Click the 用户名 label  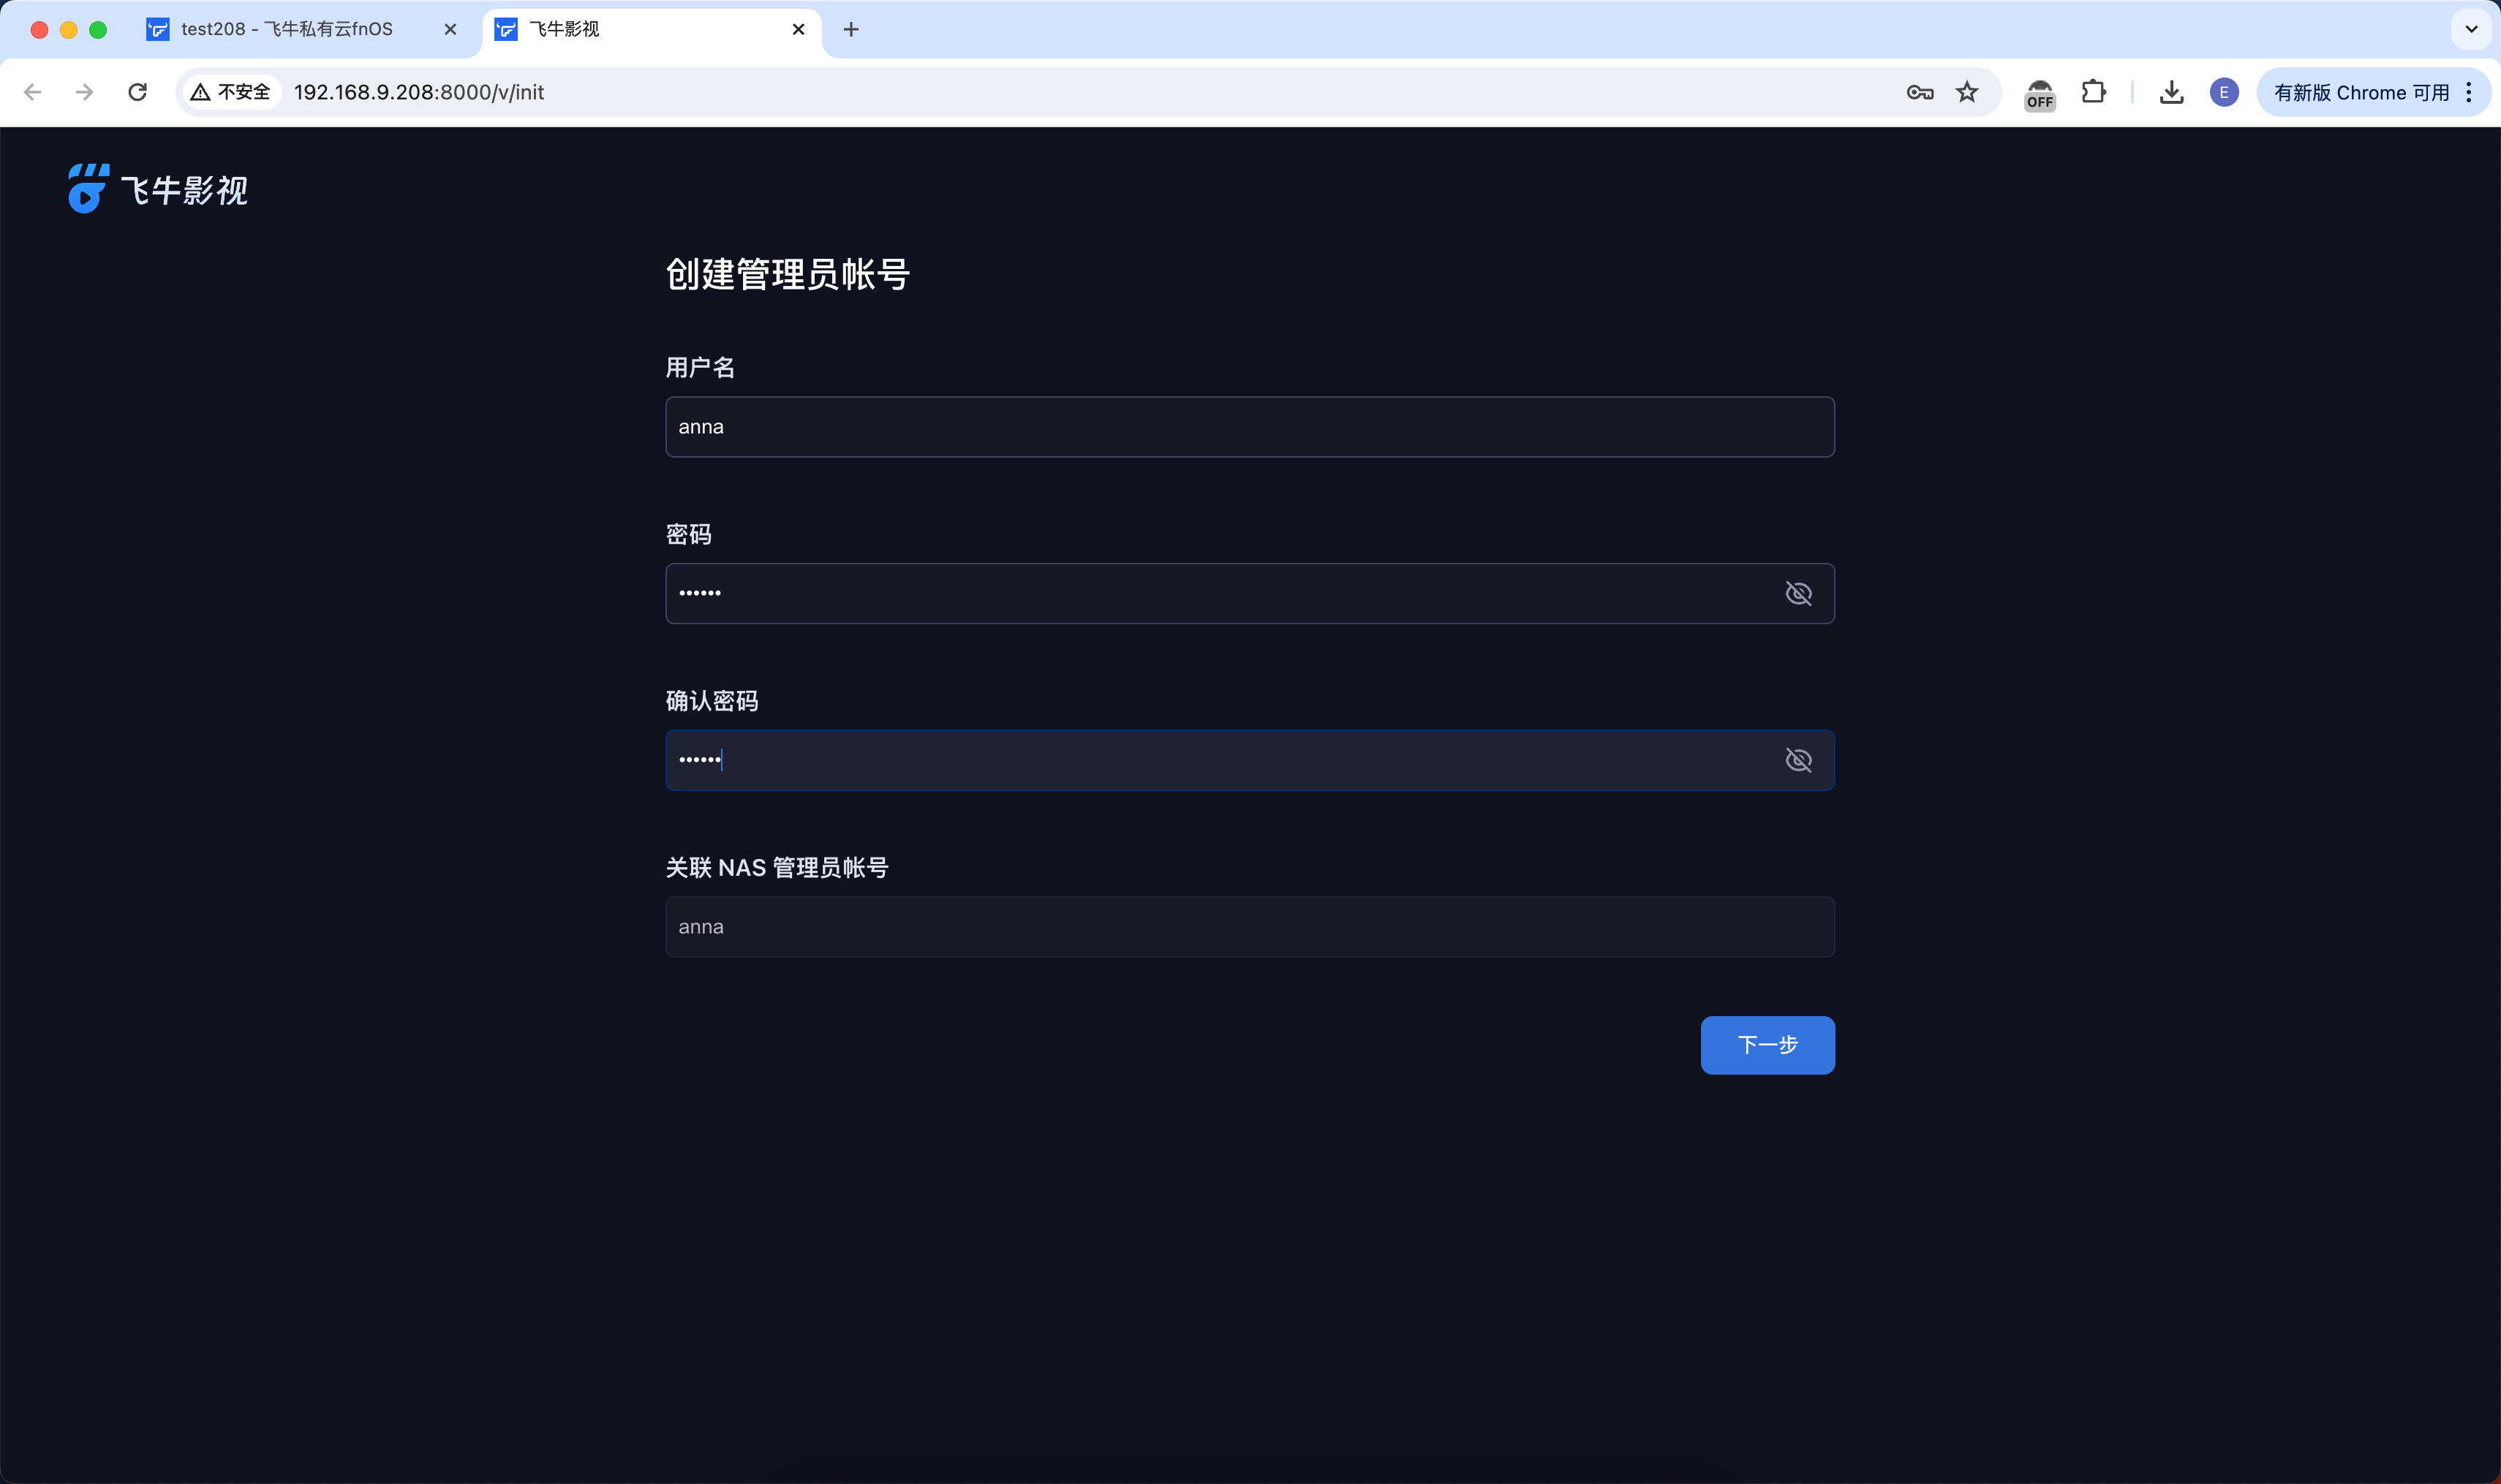[701, 367]
